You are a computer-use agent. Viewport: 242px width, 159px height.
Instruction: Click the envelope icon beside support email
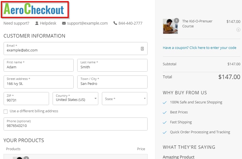pyautogui.click(x=64, y=23)
